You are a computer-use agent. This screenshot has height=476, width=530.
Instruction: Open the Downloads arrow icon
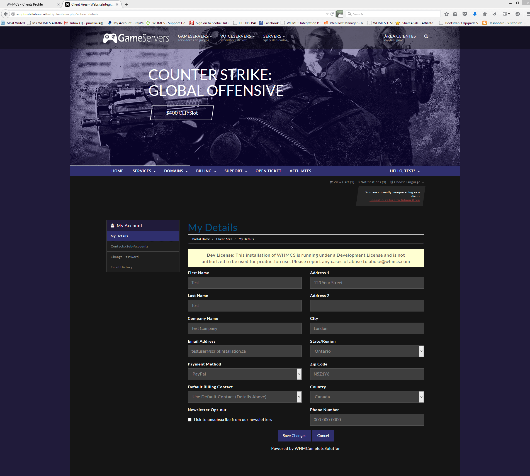475,14
